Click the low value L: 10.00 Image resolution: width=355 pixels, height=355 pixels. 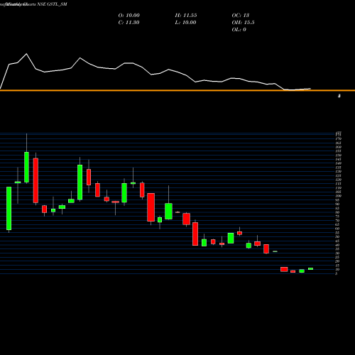186,23
